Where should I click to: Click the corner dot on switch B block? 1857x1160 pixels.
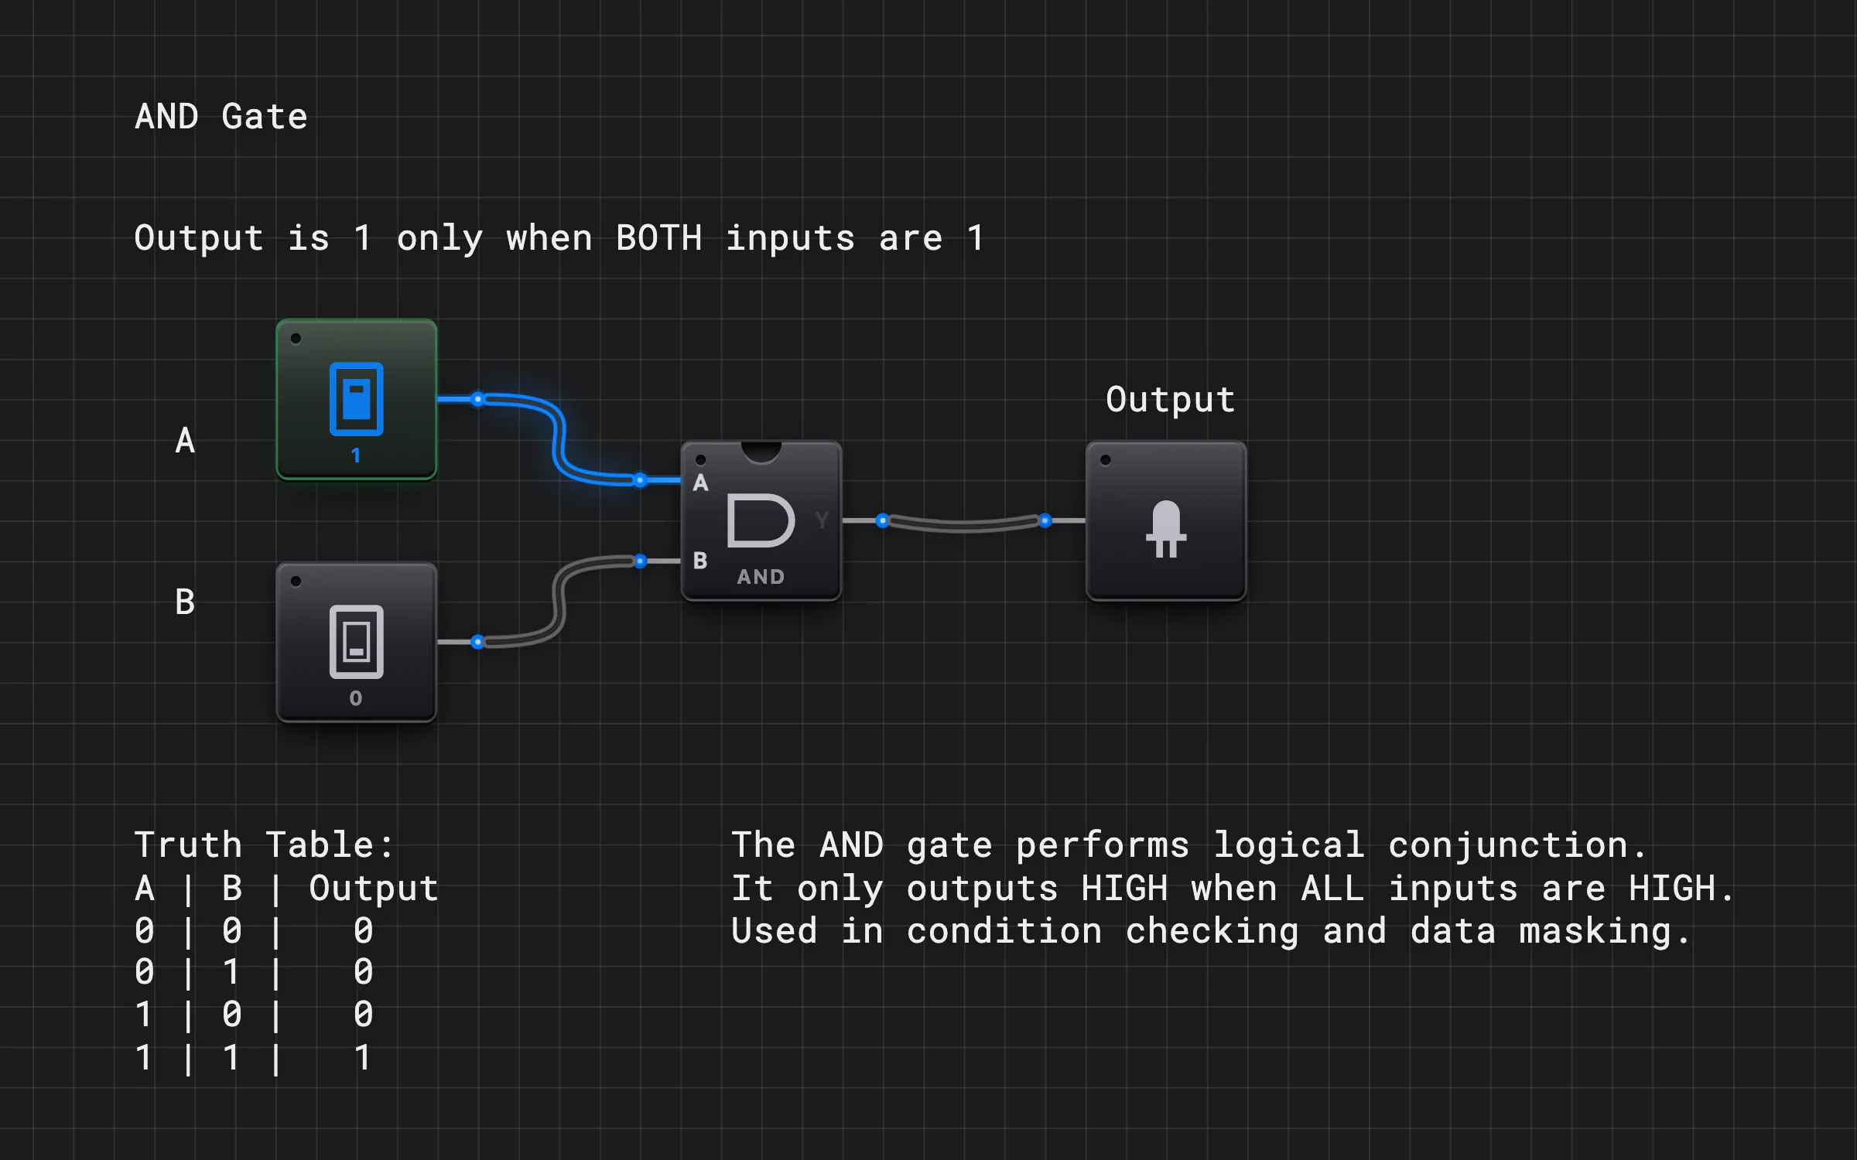[296, 581]
